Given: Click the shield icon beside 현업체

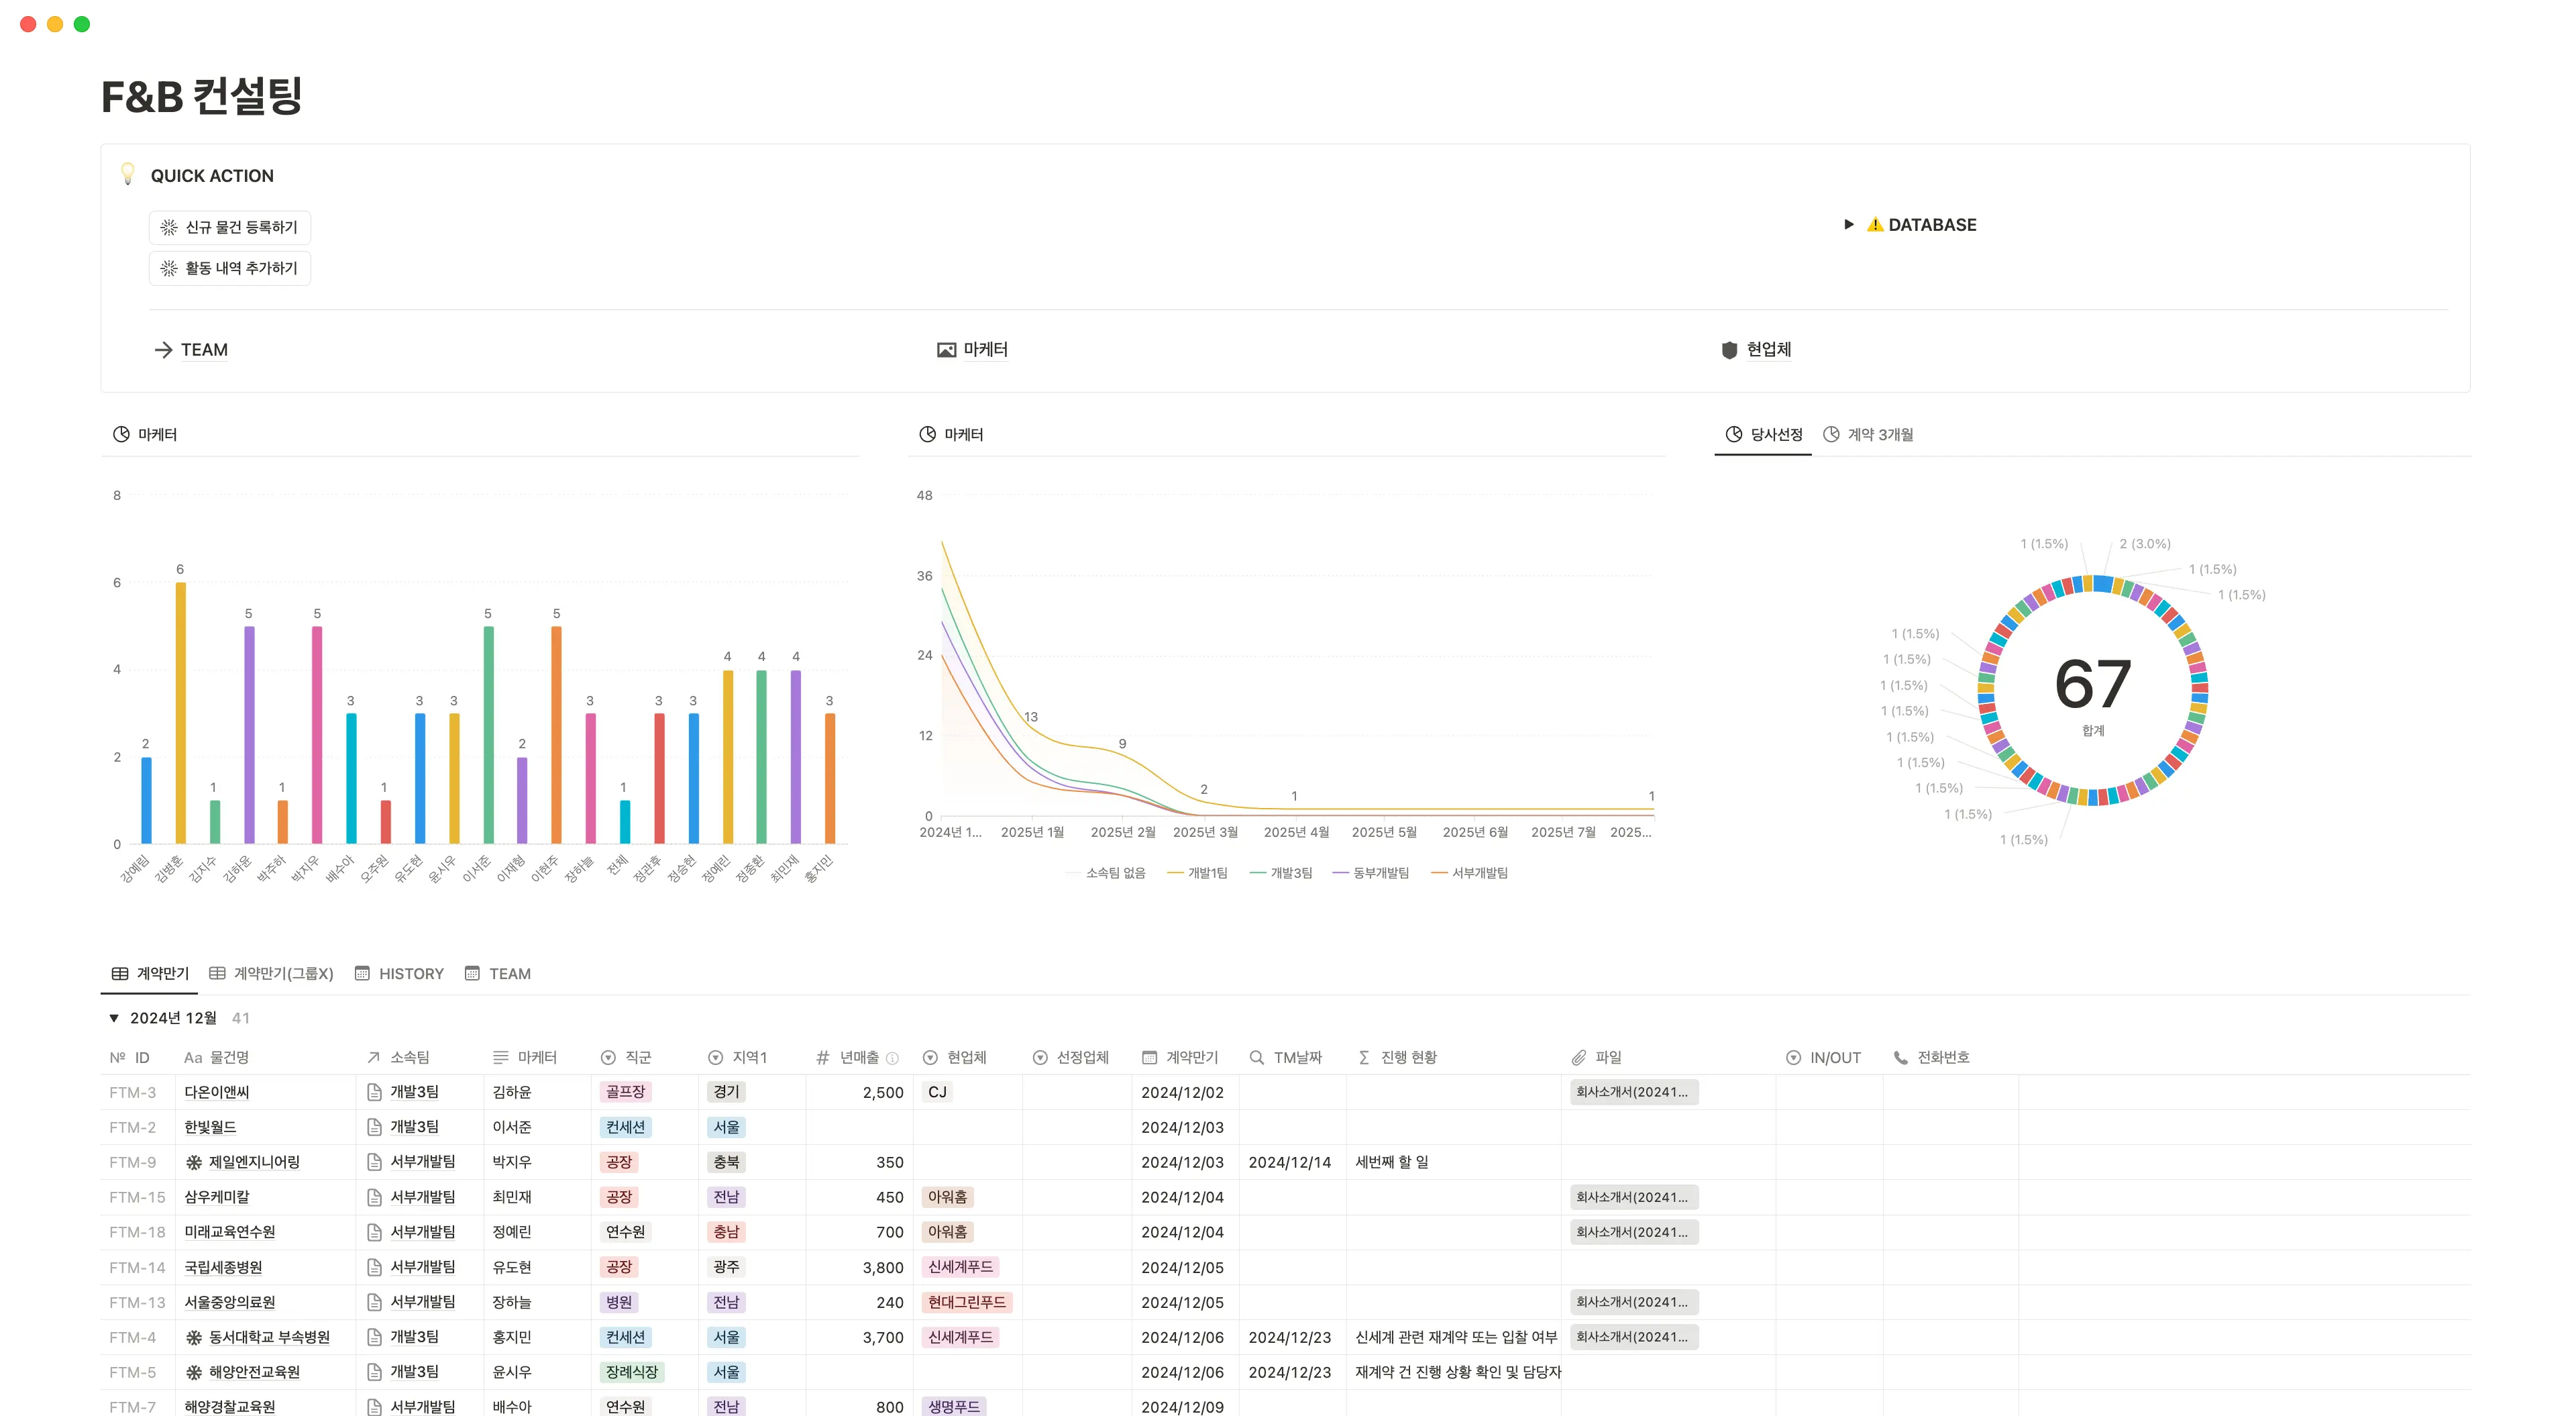Looking at the screenshot, I should point(1729,349).
